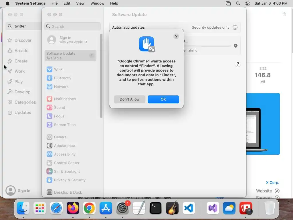293x220 pixels.
Task: Open Finder from the Dock
Action: (23, 208)
